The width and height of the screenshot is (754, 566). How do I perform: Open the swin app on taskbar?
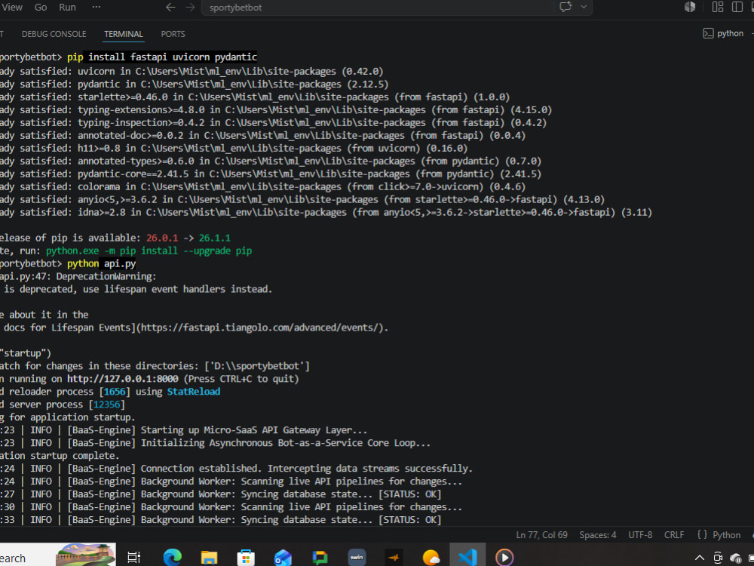(x=357, y=558)
